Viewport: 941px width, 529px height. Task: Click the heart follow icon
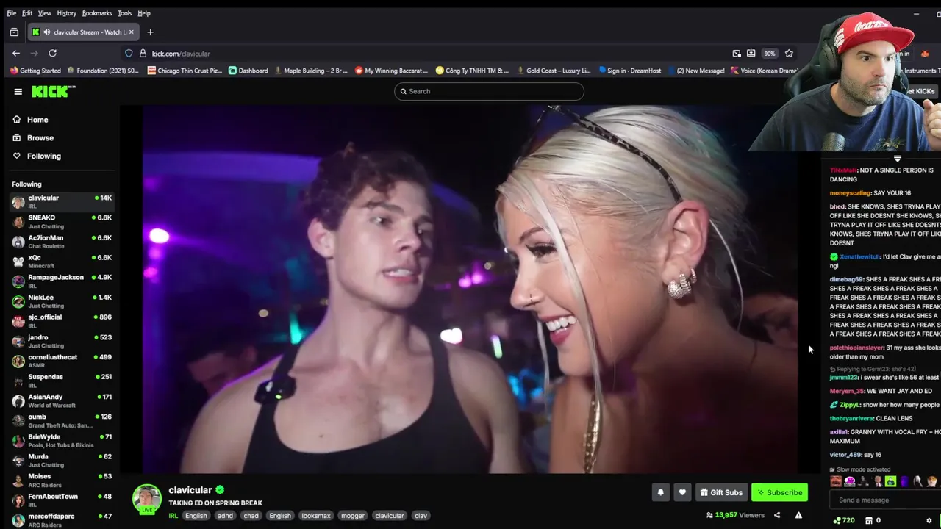tap(682, 492)
